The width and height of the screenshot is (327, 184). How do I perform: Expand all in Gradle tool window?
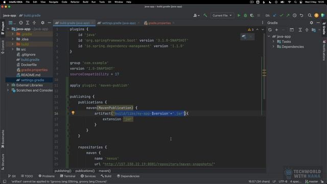pyautogui.click(x=300, y=30)
